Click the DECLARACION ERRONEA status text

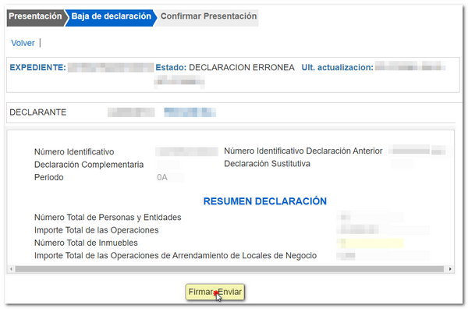[242, 67]
